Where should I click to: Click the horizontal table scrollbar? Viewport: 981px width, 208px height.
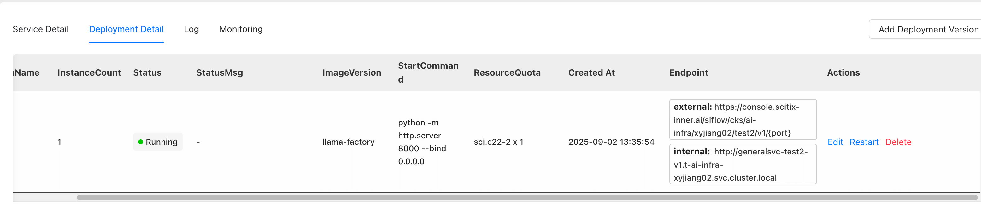click(x=527, y=198)
